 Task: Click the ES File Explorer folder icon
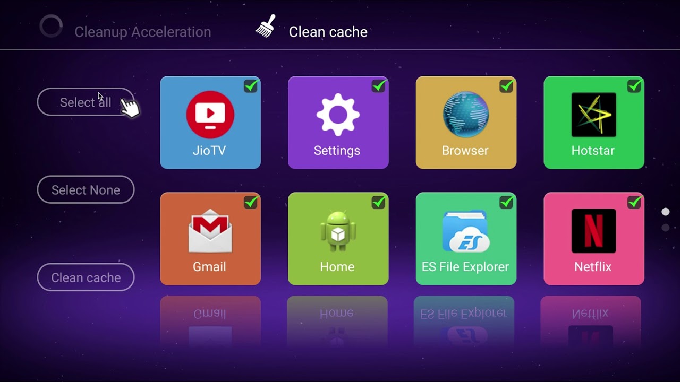tap(466, 231)
